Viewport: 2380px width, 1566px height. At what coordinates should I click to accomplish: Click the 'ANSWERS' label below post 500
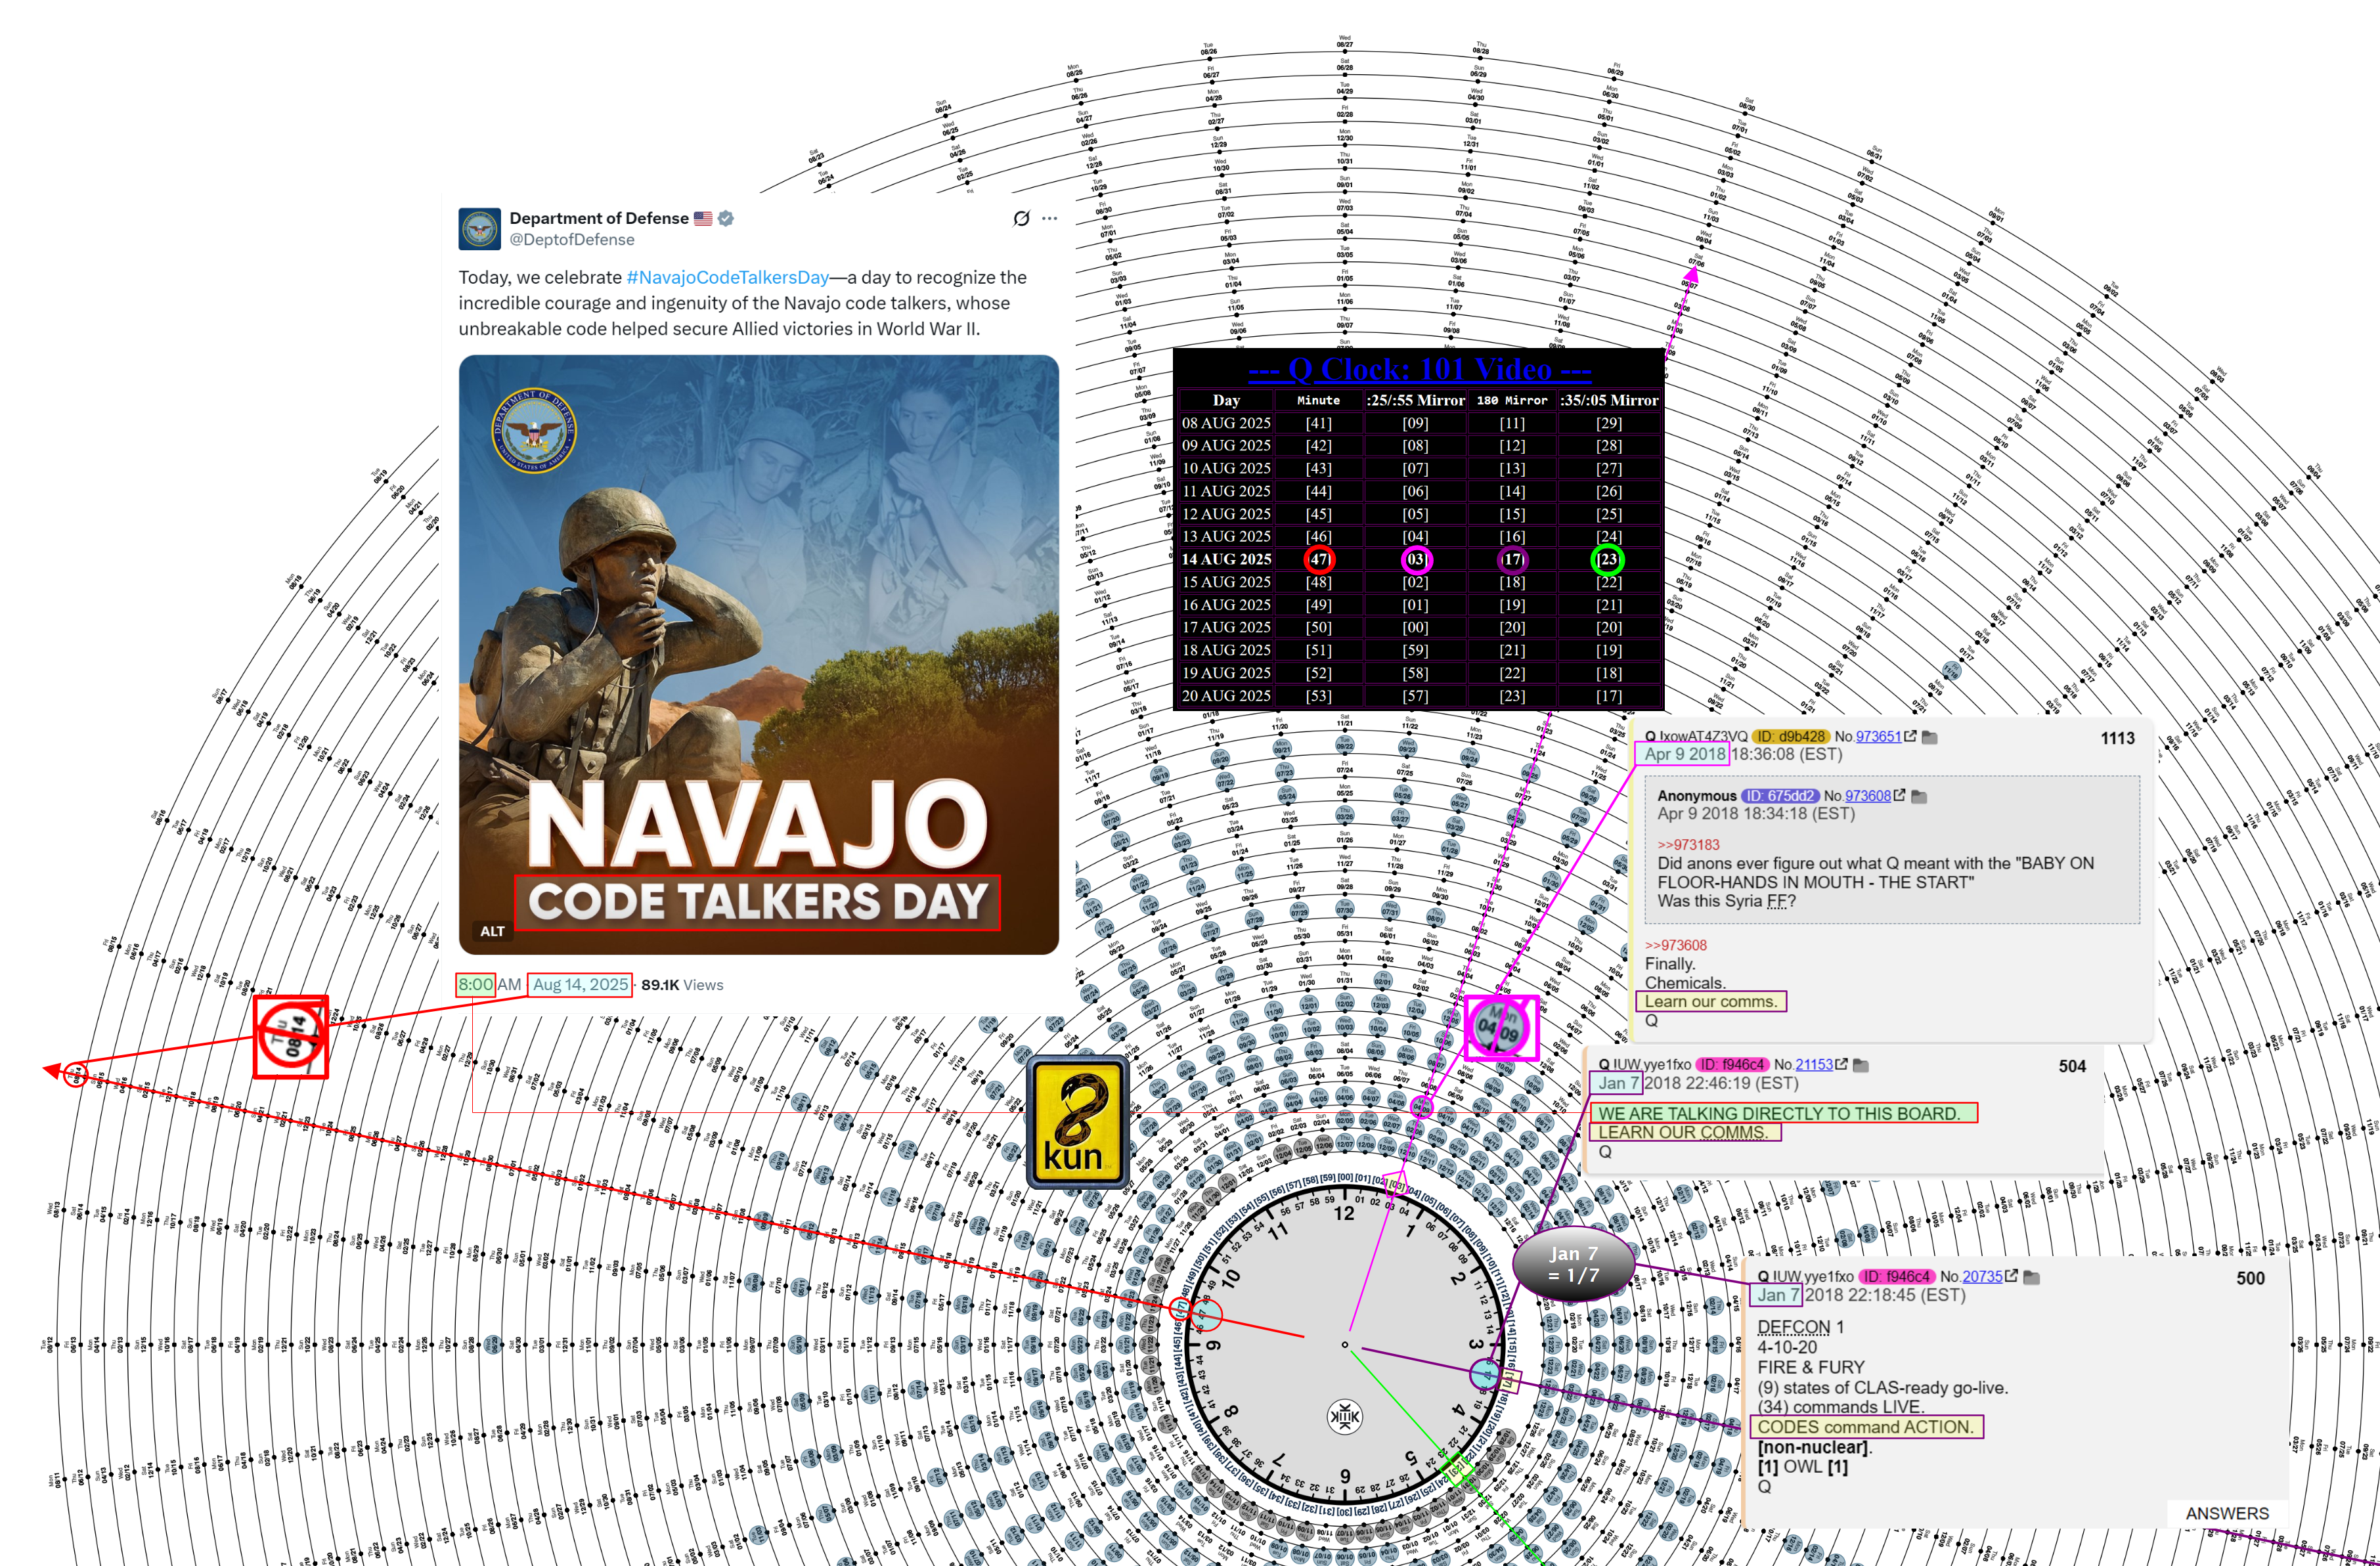[x=2227, y=1513]
